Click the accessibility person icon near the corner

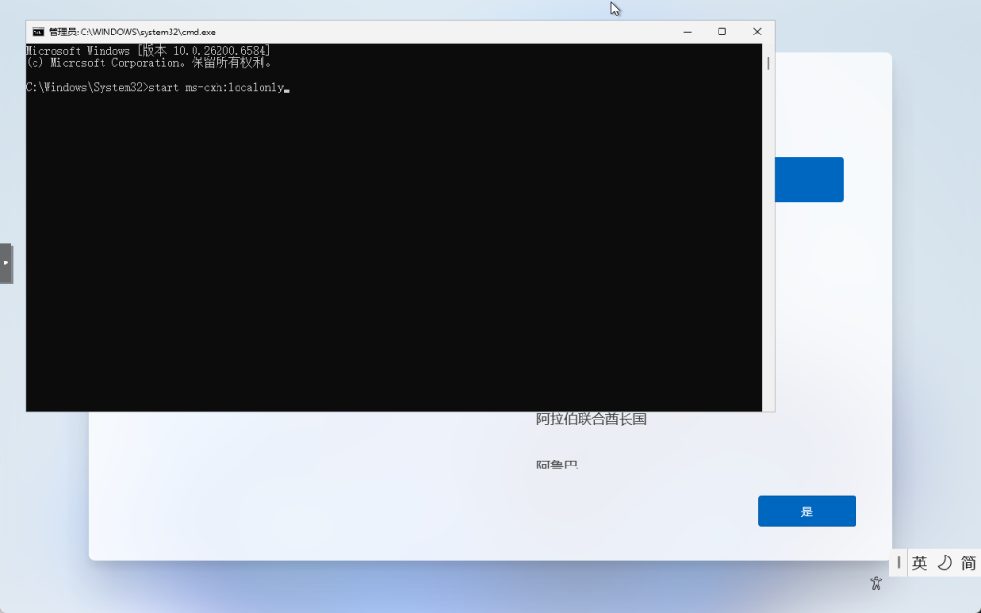tap(875, 581)
